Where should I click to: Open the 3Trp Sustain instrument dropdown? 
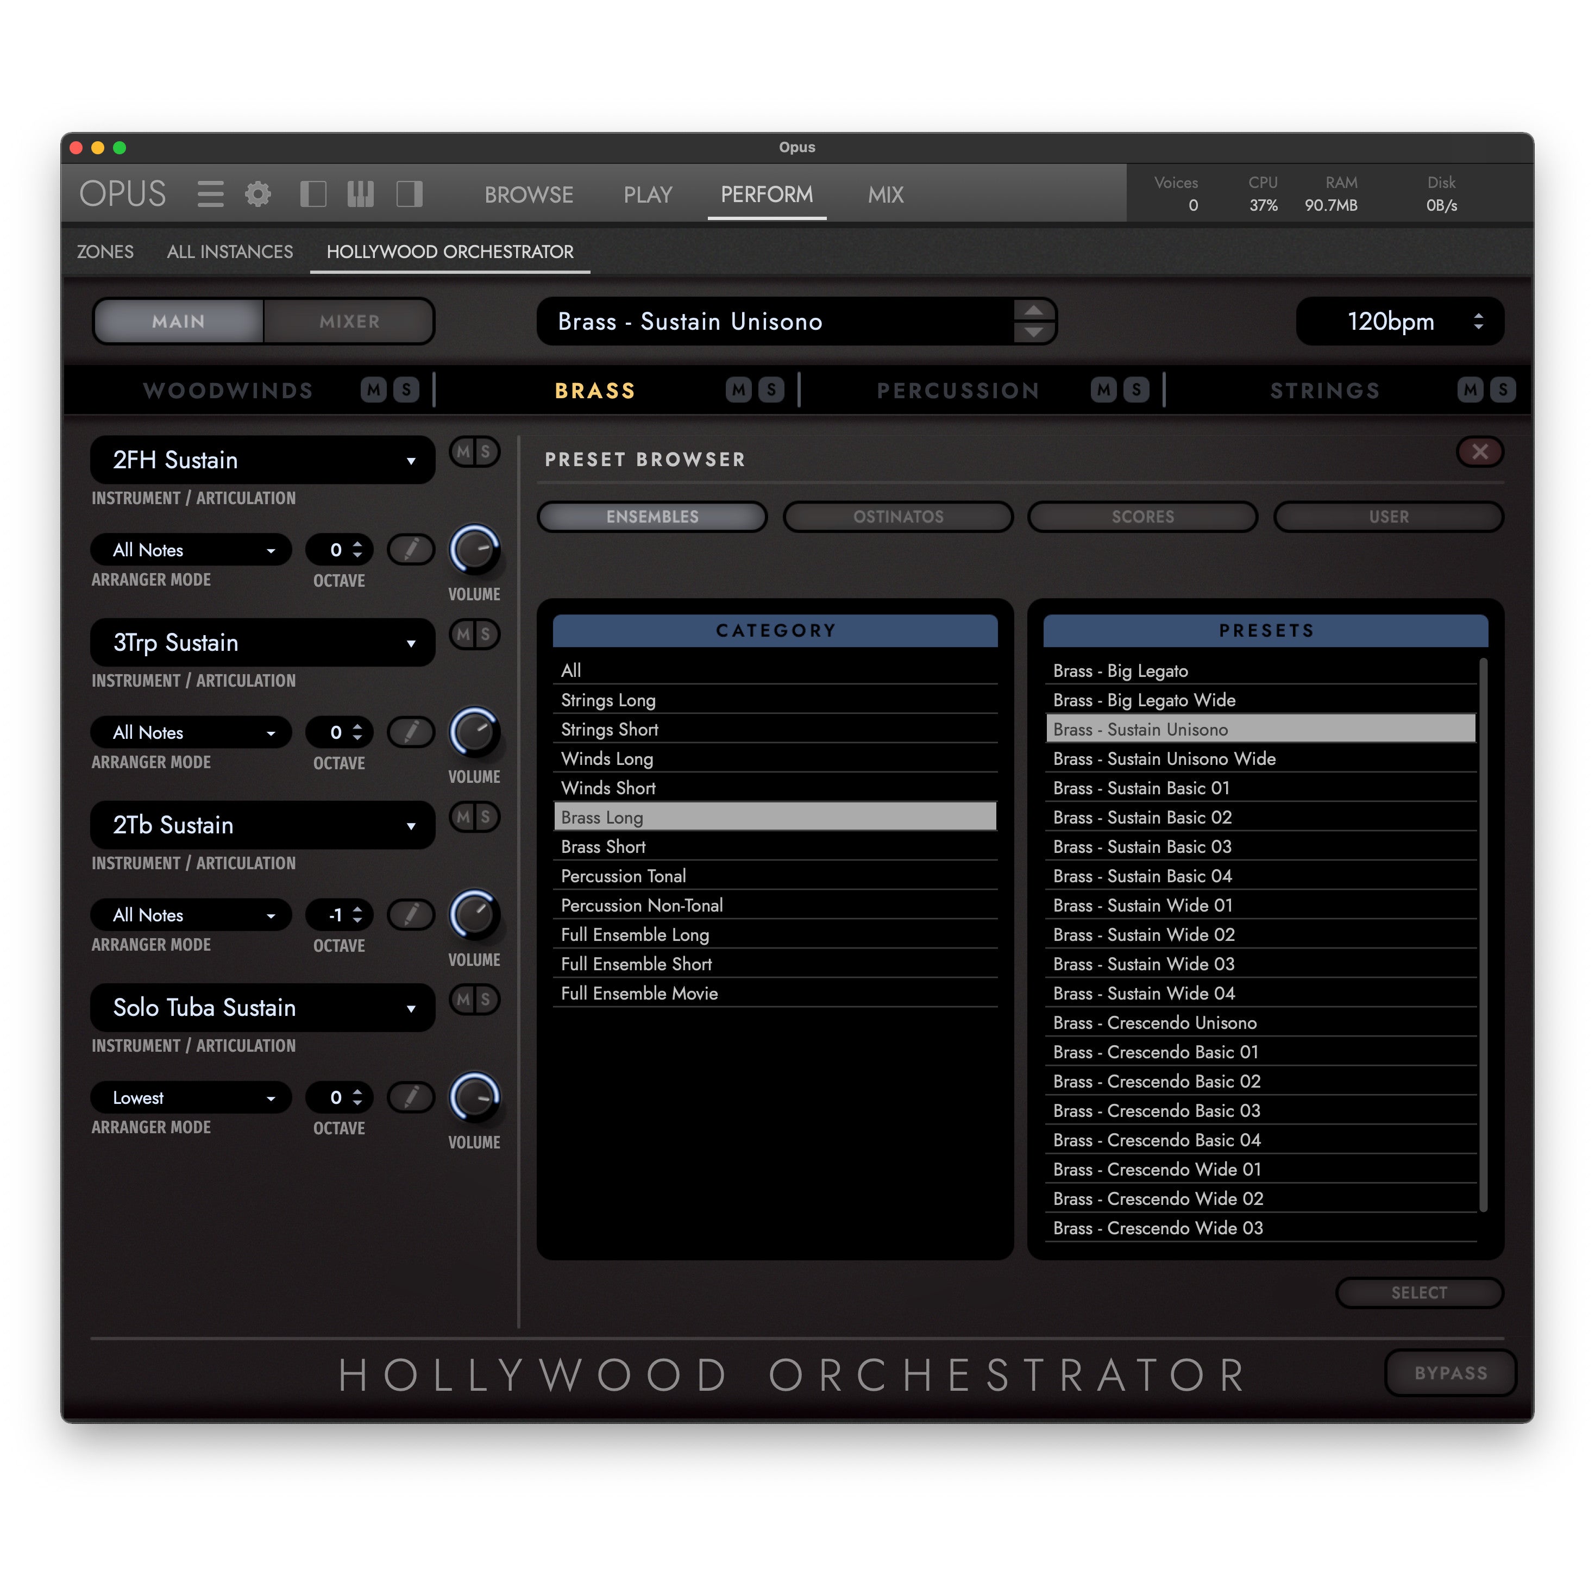pyautogui.click(x=262, y=642)
